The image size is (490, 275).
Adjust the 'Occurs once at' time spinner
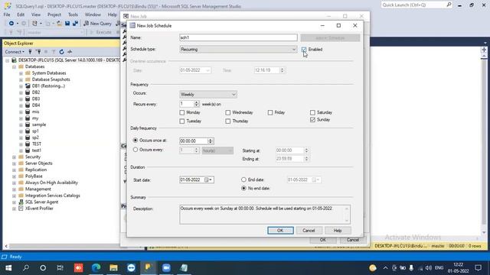click(211, 141)
